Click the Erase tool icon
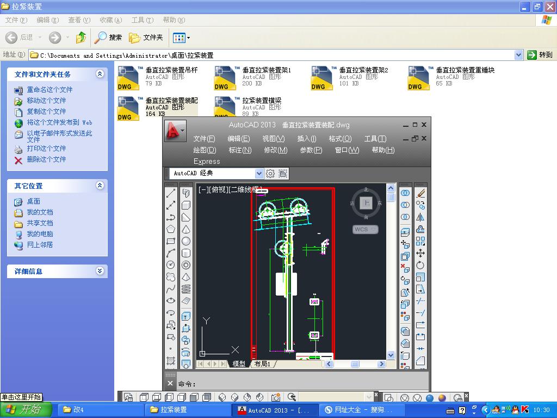Screen dimensions: 557x418 [x=420, y=193]
